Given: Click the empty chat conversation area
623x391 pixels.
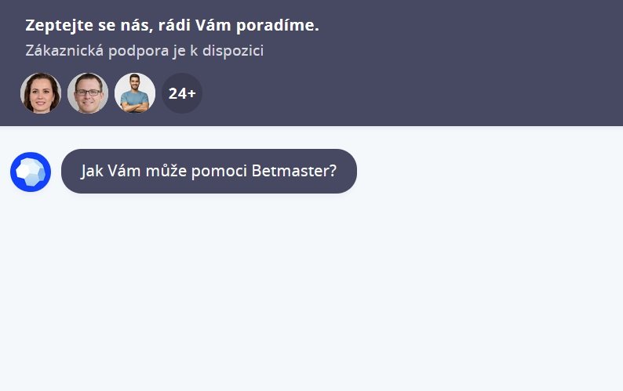Looking at the screenshot, I should (x=311, y=294).
